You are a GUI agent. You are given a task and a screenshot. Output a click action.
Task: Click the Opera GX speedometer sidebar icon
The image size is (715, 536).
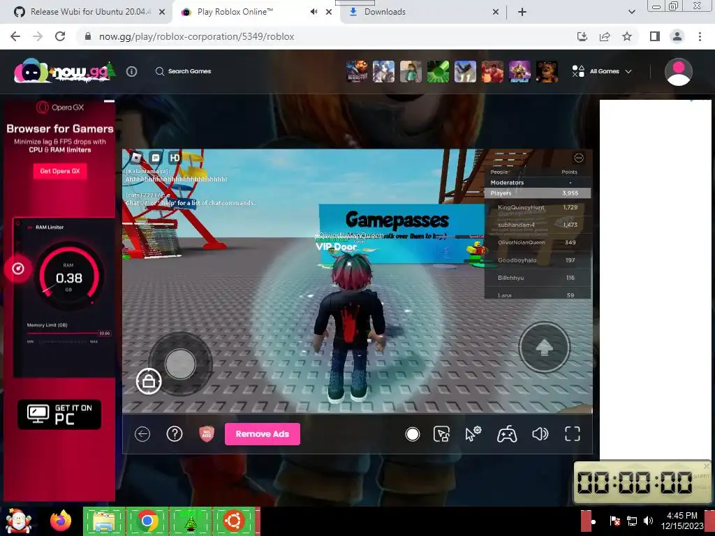pyautogui.click(x=18, y=269)
